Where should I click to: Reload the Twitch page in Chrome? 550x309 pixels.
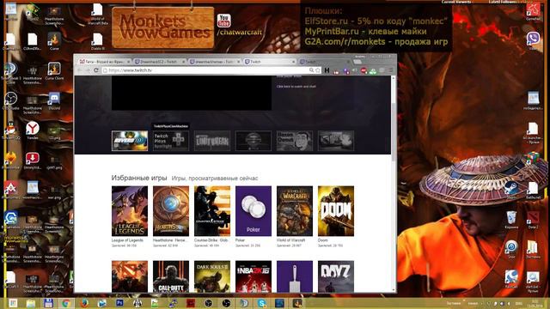click(96, 70)
